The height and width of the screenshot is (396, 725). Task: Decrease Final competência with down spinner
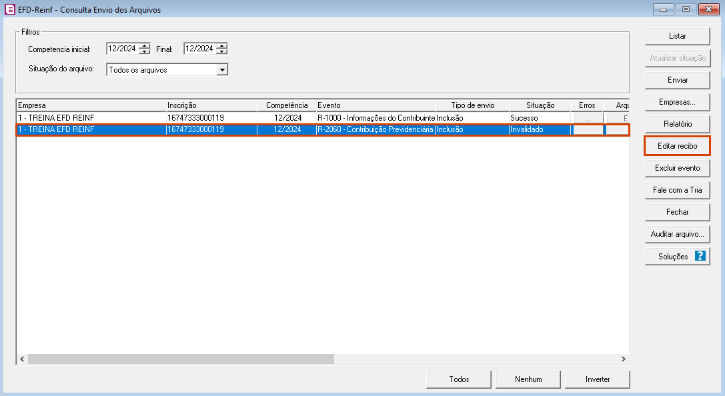click(x=222, y=51)
